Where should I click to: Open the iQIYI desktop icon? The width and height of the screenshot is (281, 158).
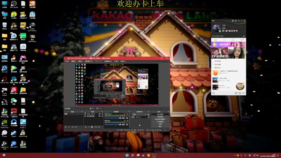pyautogui.click(x=23, y=37)
